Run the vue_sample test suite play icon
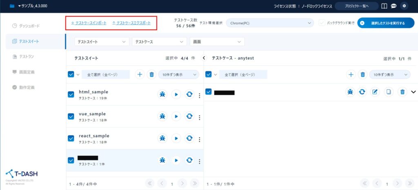This screenshot has height=190, width=418. coord(176,117)
